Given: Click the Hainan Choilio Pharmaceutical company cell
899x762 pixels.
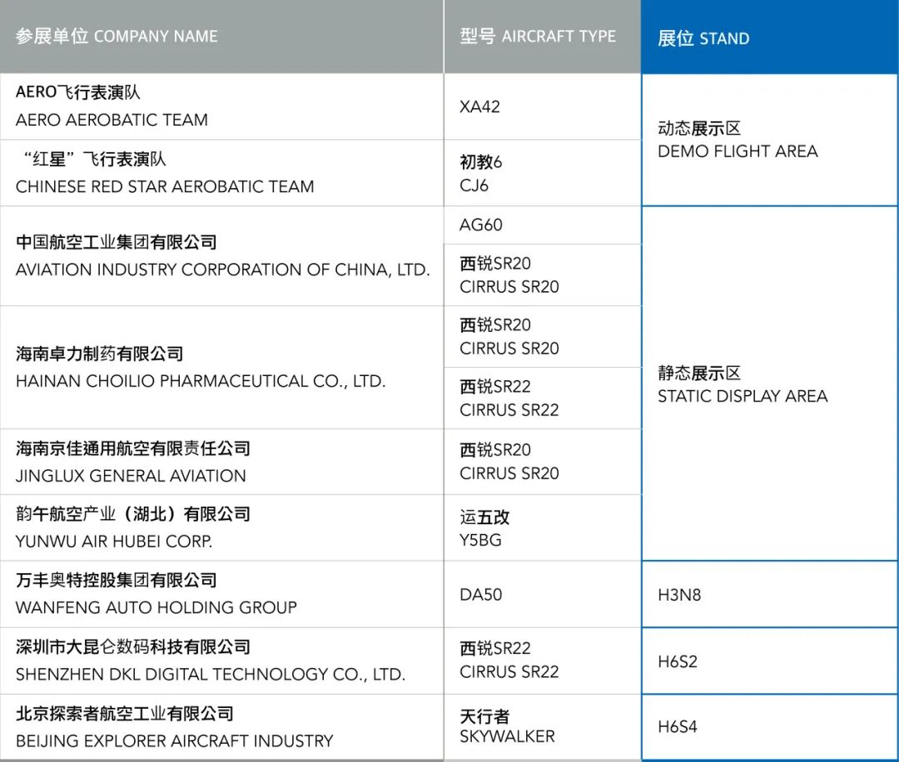Looking at the screenshot, I should 221,367.
